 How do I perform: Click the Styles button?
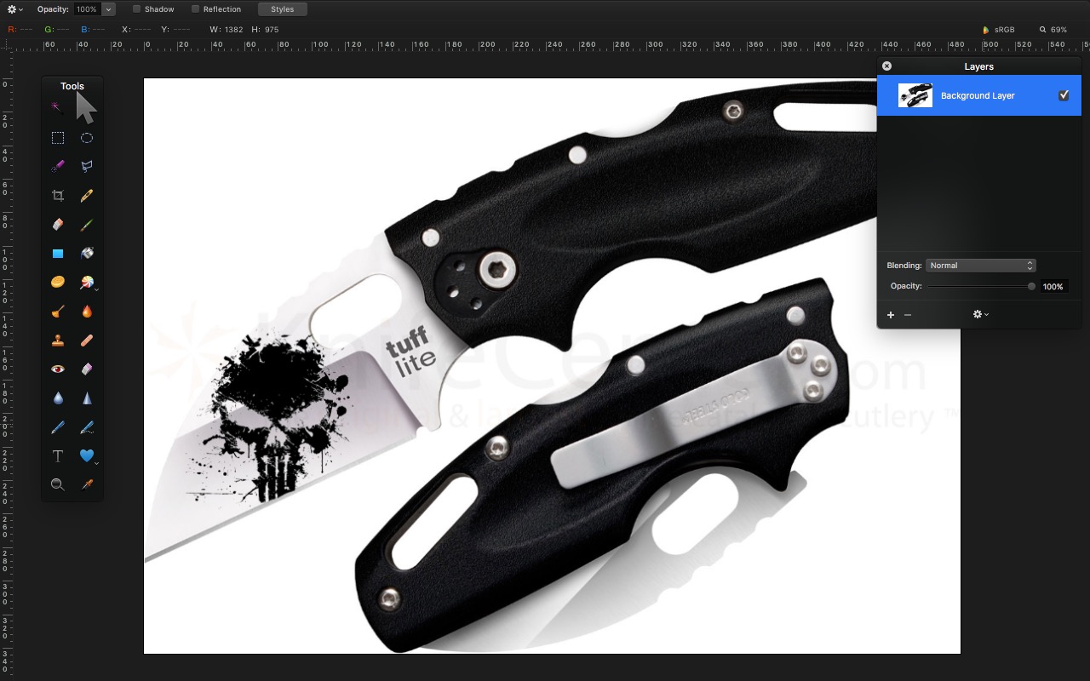(283, 9)
